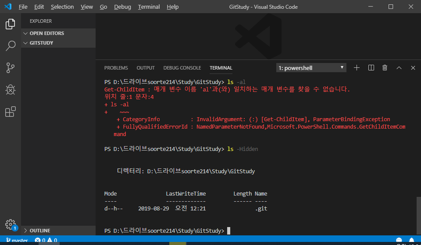421x245 pixels.
Task: Expand the OUTLINE section
Action: 58,231
